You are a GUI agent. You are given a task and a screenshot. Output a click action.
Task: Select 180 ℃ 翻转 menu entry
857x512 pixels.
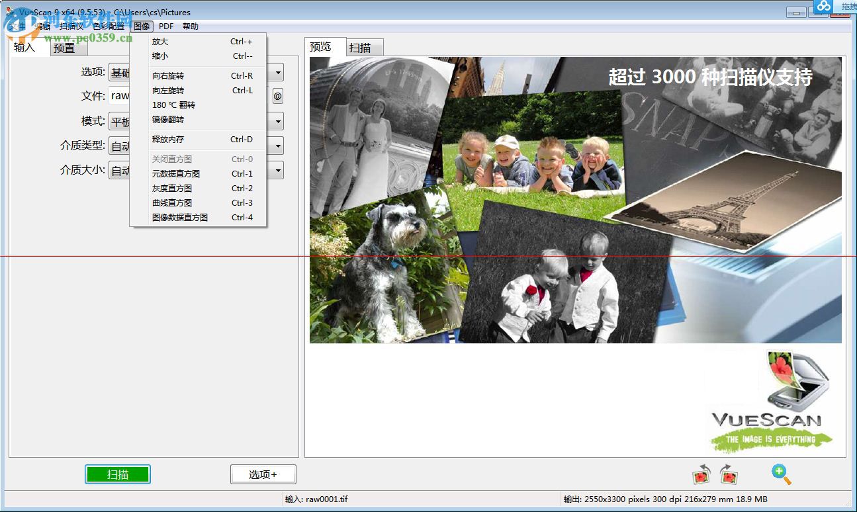click(199, 105)
